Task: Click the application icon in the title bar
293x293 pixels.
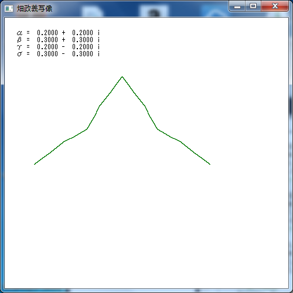Action: (9, 9)
